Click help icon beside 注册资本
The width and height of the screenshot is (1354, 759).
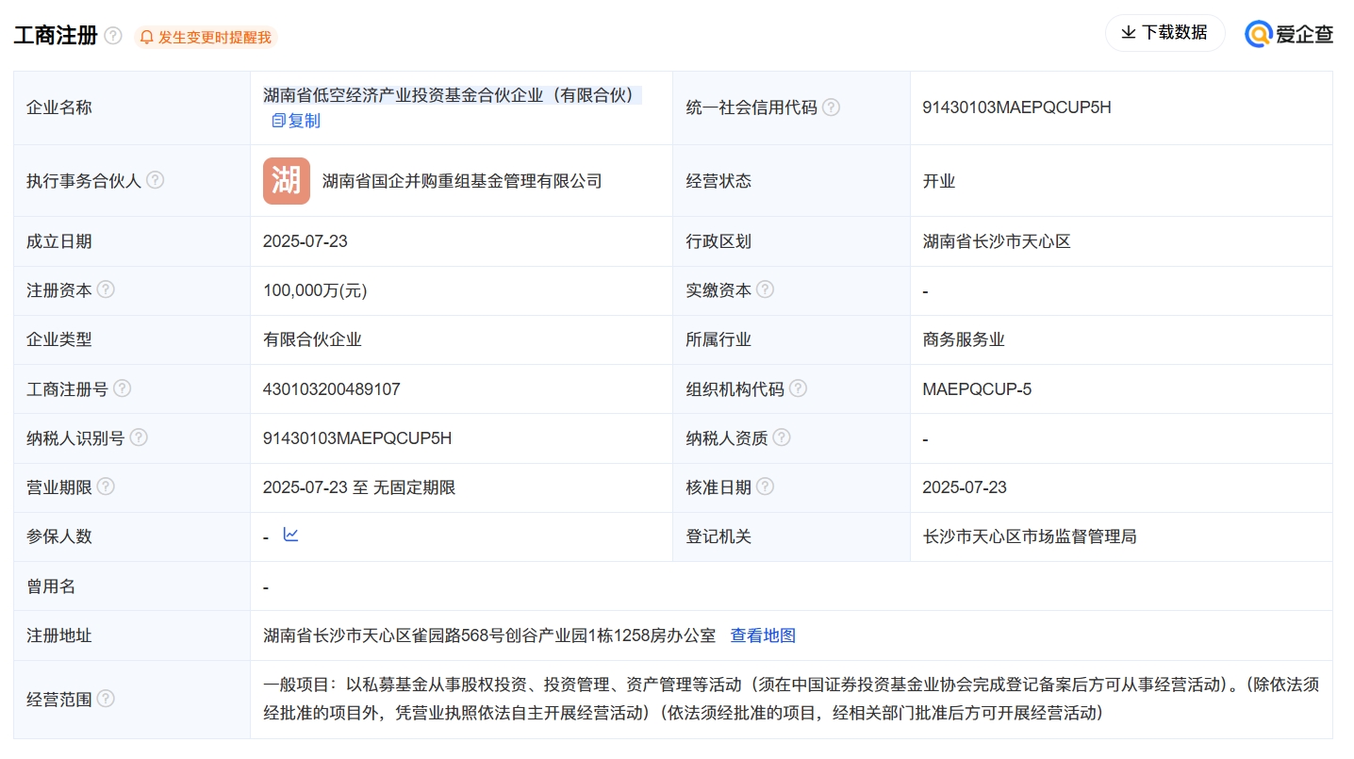coord(106,290)
